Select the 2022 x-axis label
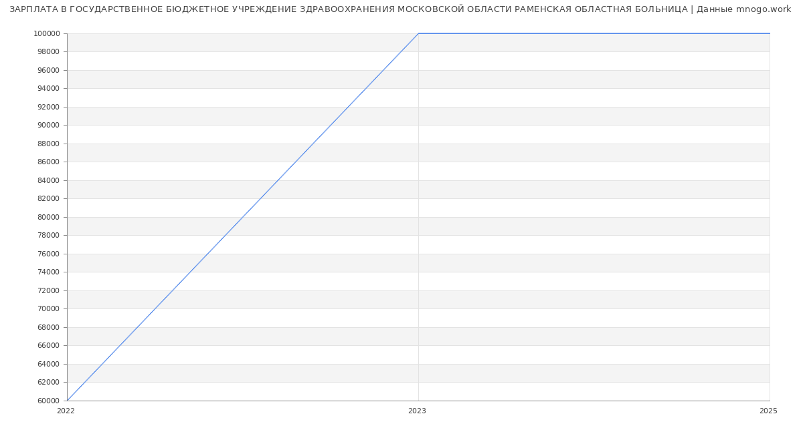This screenshot has height=434, width=803. pos(66,411)
